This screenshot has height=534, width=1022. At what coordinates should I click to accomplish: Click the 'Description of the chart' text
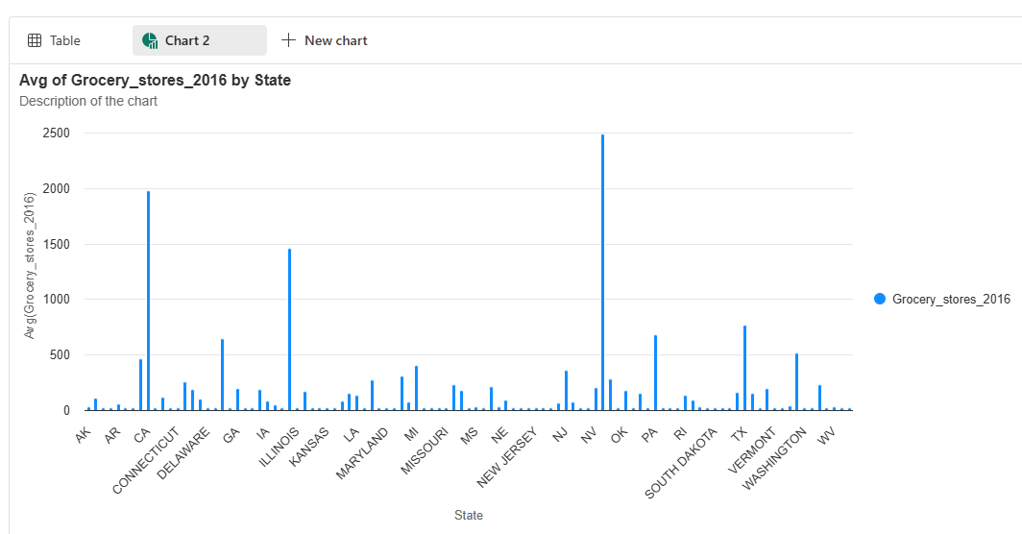(88, 101)
